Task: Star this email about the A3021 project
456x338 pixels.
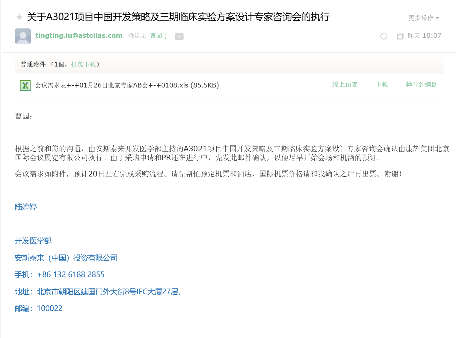Action: pyautogui.click(x=19, y=17)
